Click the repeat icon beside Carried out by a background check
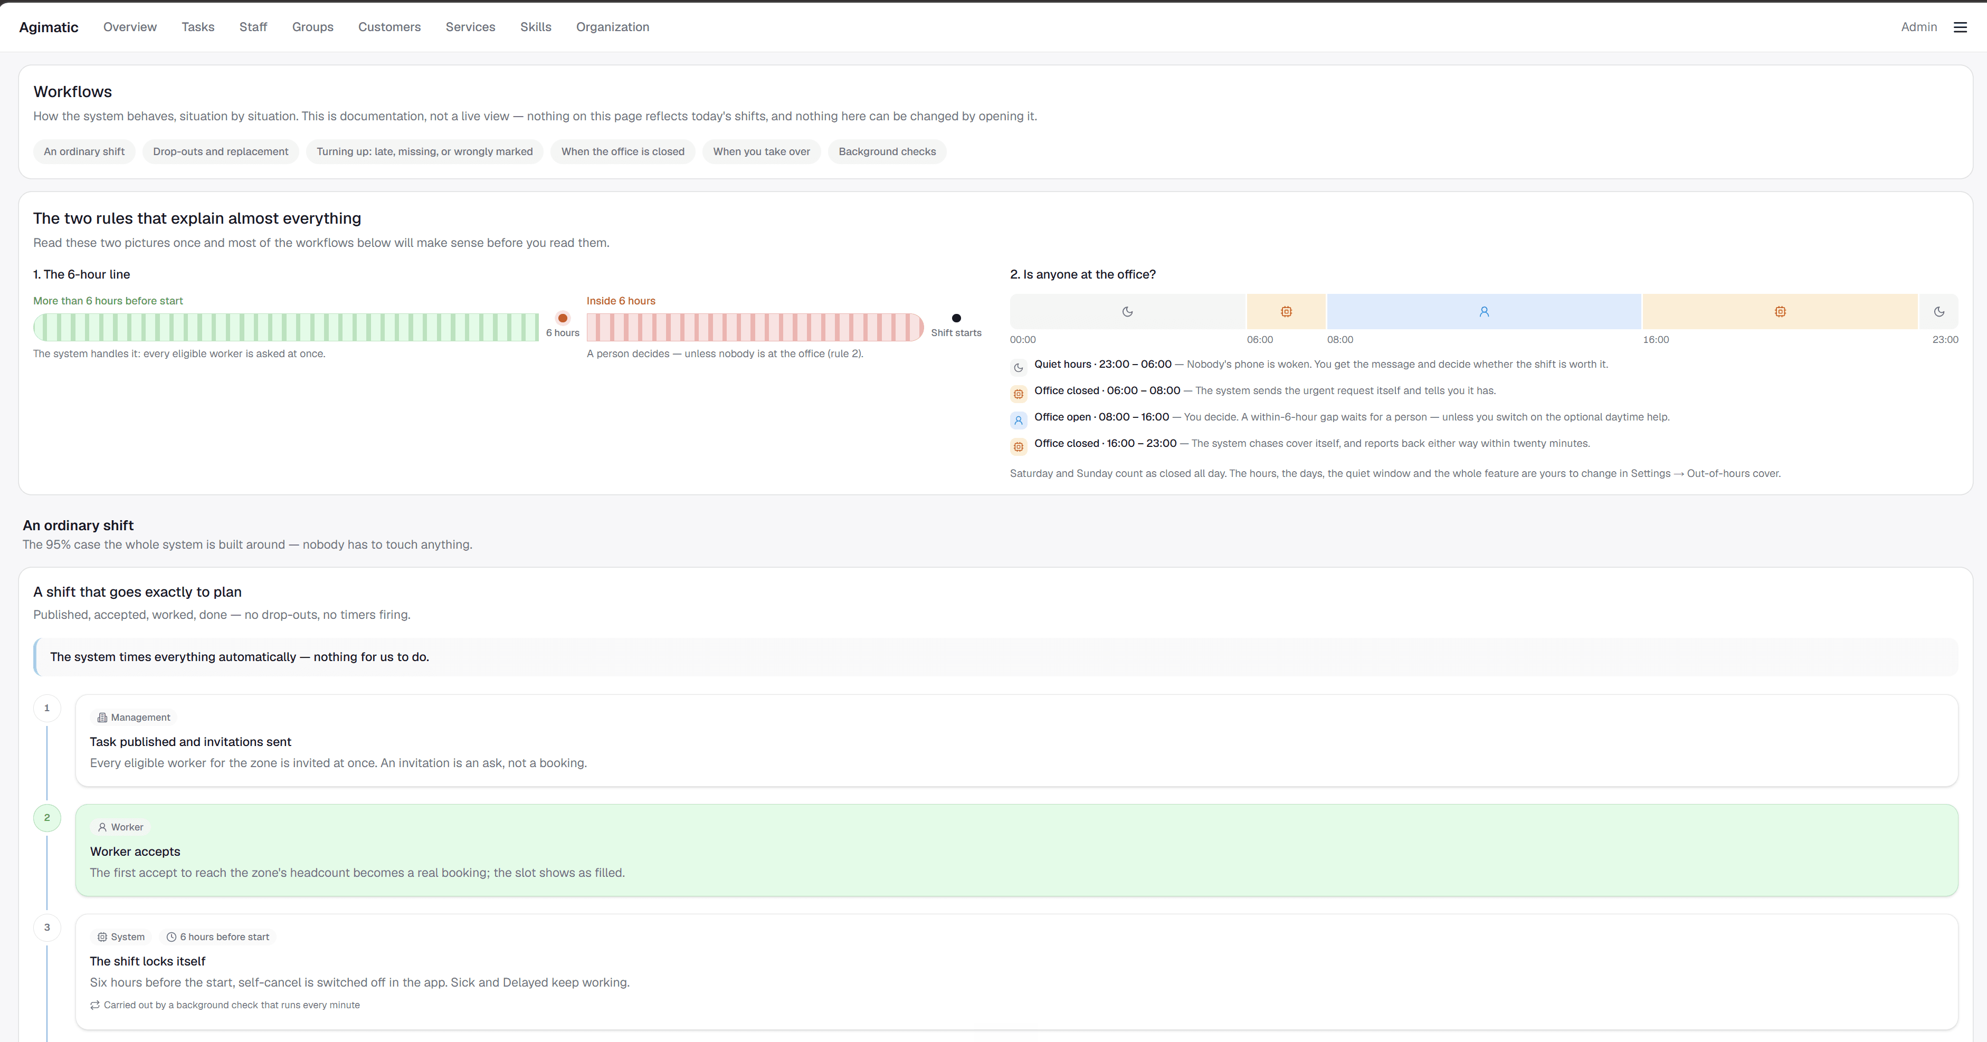Image resolution: width=1987 pixels, height=1042 pixels. tap(95, 1005)
